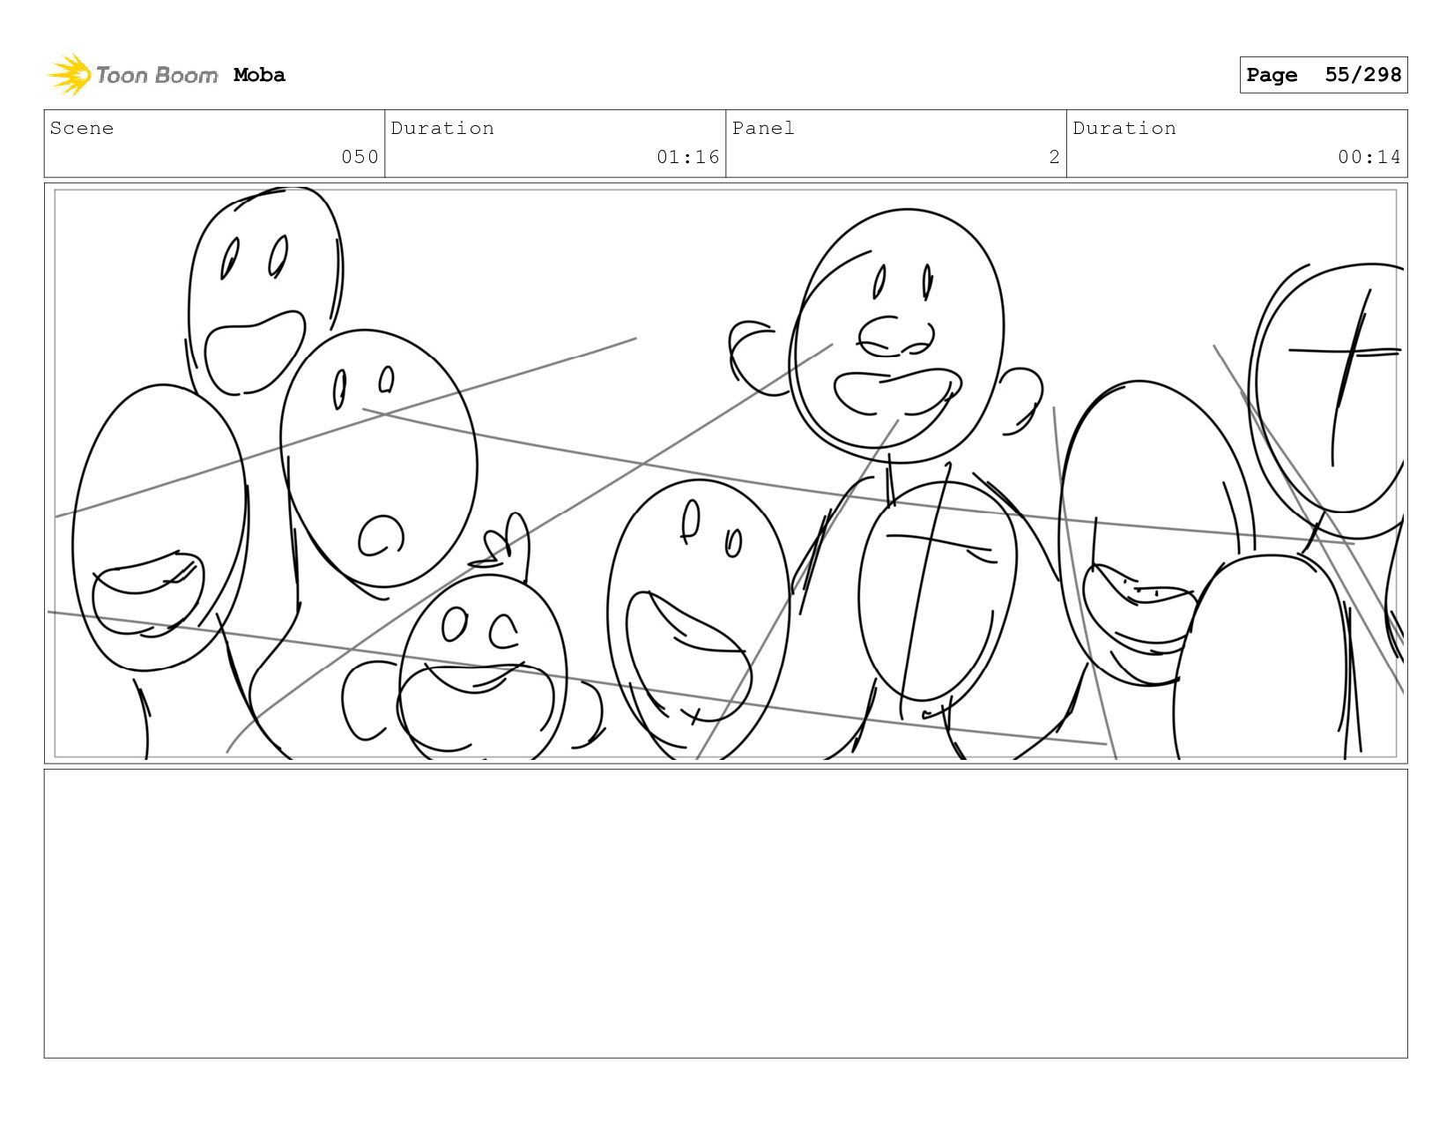Click the 050 scene number value

coord(360,157)
